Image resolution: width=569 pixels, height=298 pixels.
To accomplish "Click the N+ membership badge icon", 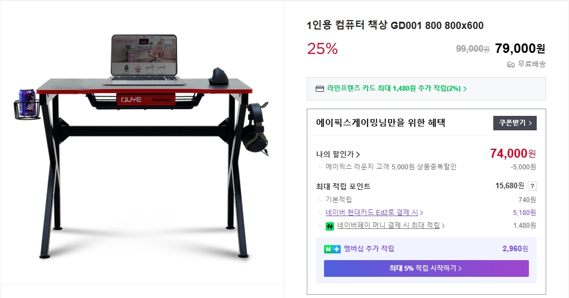I will click(332, 249).
